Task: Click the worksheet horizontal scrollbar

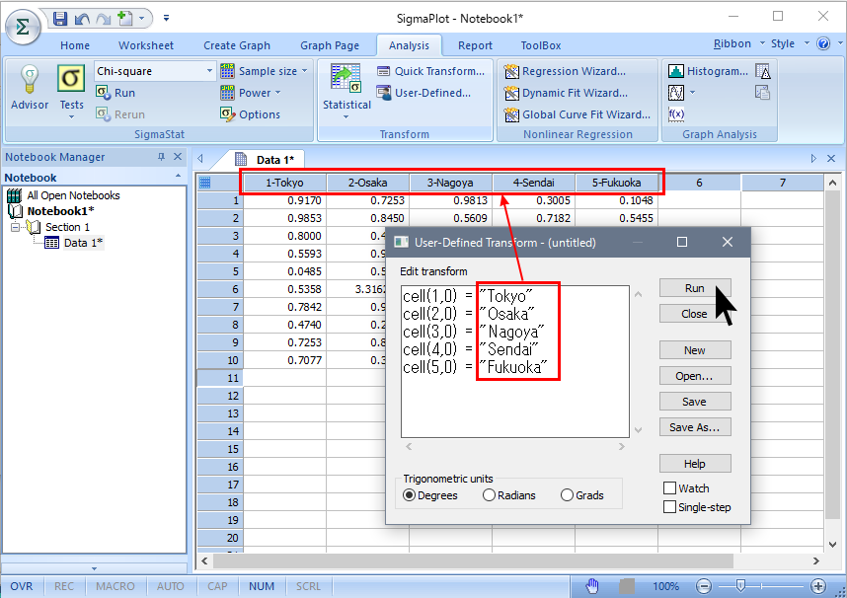Action: (473, 561)
